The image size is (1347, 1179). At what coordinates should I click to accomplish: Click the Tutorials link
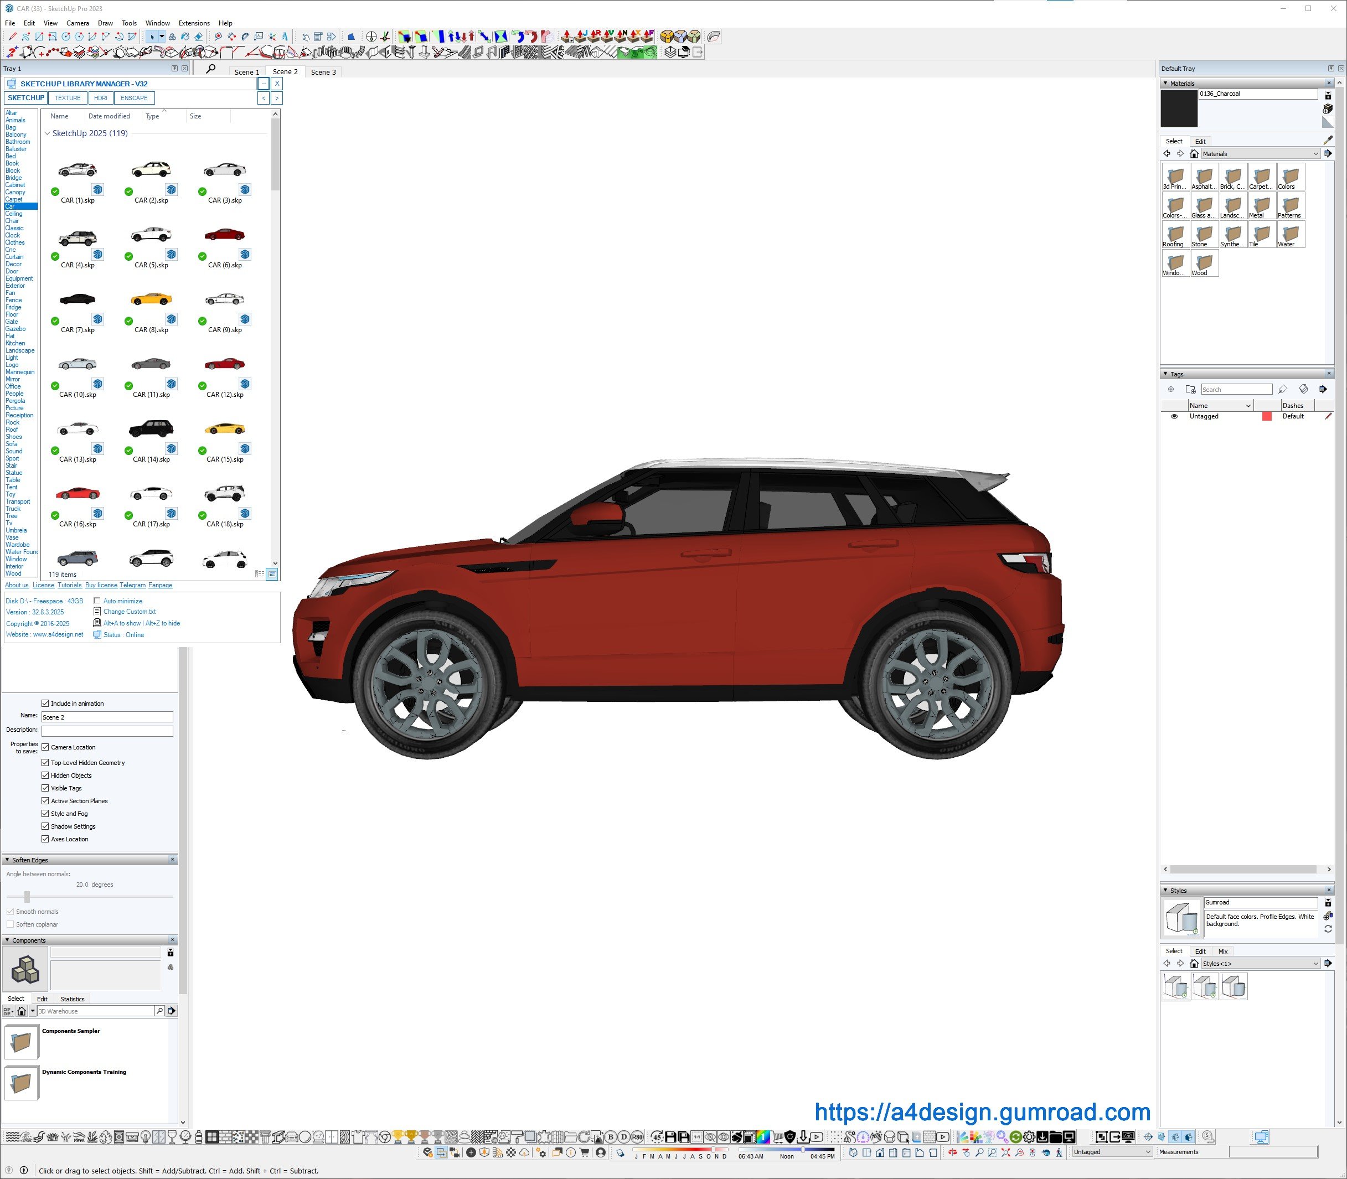click(69, 585)
